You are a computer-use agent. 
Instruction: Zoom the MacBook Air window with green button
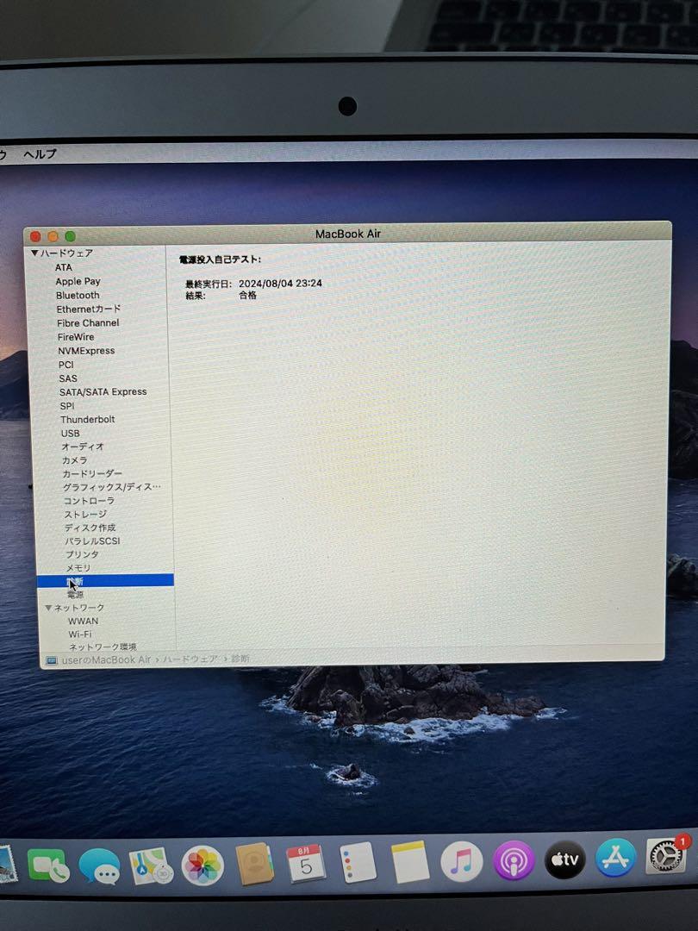point(70,235)
